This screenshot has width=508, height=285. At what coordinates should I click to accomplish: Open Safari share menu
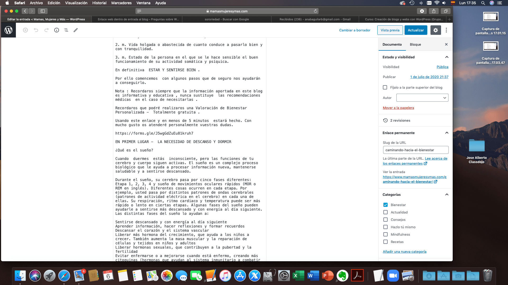pos(434,11)
